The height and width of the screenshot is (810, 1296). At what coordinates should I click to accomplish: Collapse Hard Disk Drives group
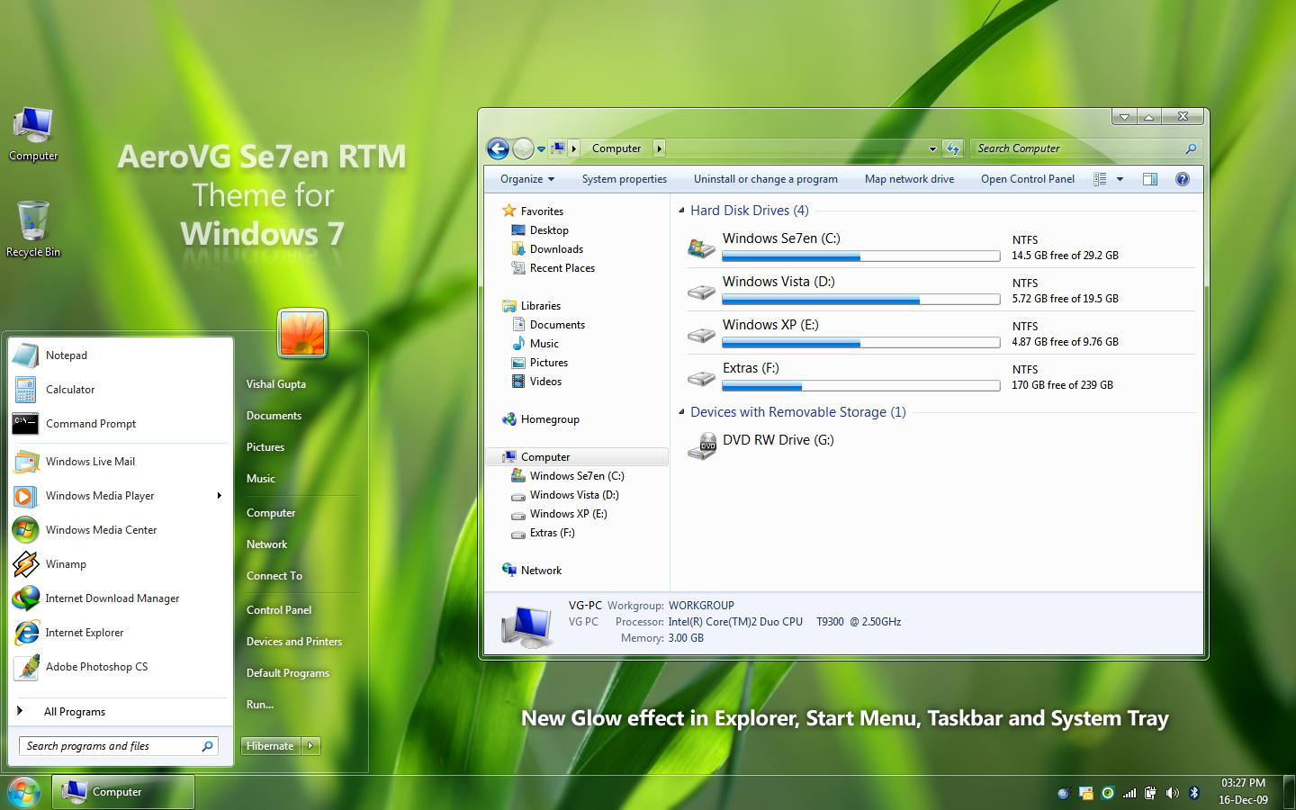tap(681, 211)
